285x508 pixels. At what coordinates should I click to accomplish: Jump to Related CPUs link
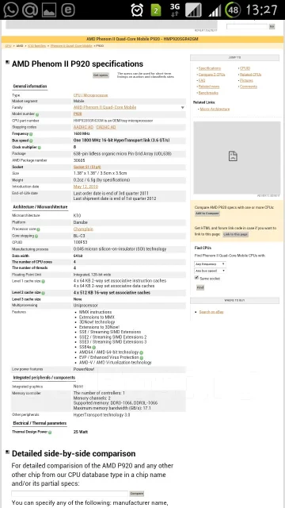click(250, 75)
